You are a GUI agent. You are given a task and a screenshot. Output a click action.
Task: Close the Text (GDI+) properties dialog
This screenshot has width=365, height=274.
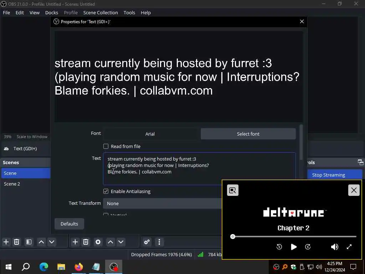302,21
